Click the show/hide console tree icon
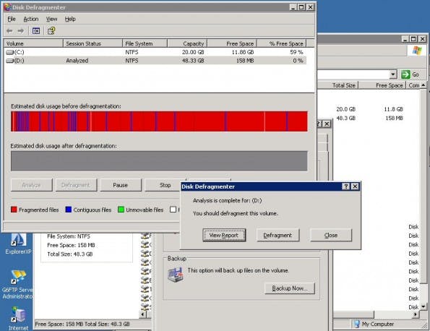 click(36, 30)
